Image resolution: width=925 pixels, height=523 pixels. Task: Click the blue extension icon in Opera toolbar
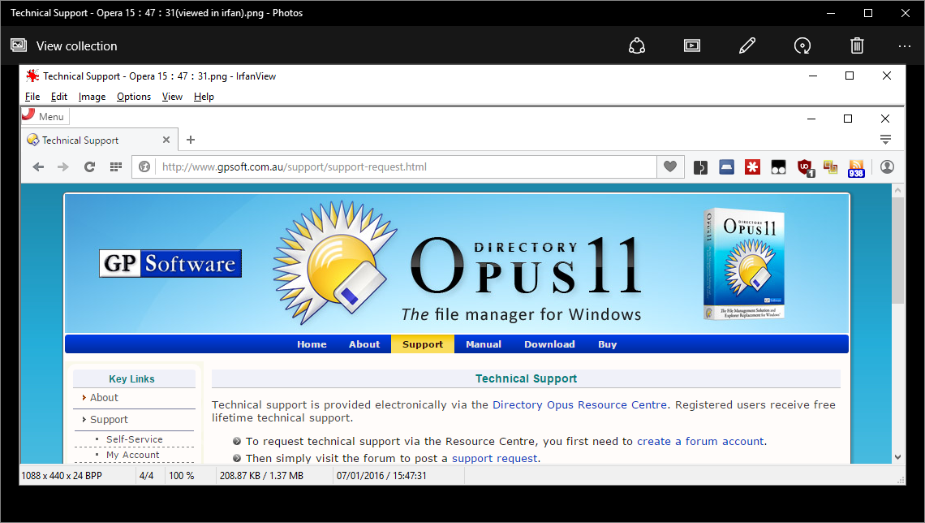727,167
